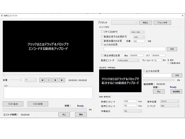Click the skip-to-start playback icon

(x=42, y=80)
